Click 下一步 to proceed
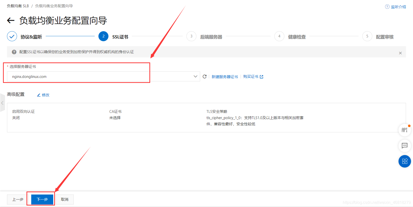The height and width of the screenshot is (207, 413). [42, 199]
